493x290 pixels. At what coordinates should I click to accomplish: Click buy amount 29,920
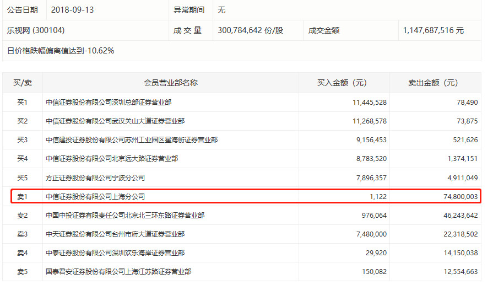[x=376, y=253]
